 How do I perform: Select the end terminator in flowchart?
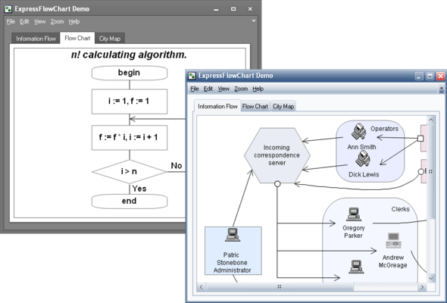130,201
